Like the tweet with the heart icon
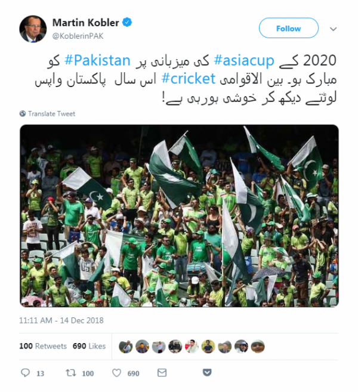358x392 pixels. coord(116,373)
